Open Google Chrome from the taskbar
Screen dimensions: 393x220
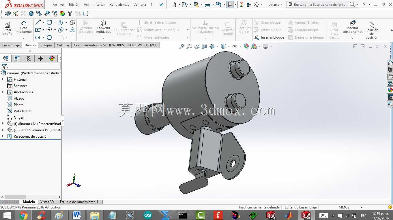23,215
